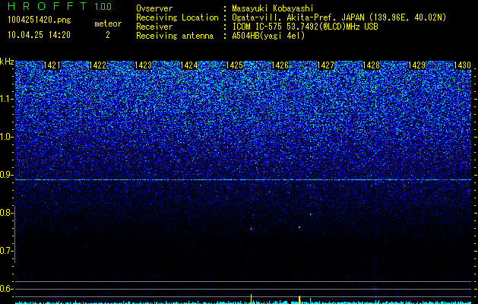478x304 pixels.
Task: Click the 0.6 kHz axis label
Action: pyautogui.click(x=6, y=289)
